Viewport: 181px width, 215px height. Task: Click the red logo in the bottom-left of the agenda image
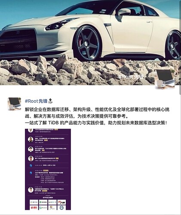coord(34,208)
